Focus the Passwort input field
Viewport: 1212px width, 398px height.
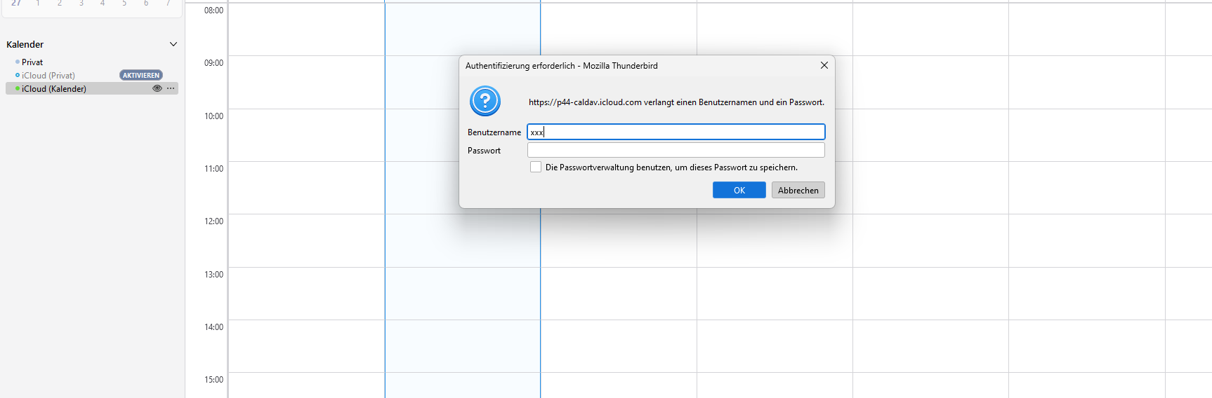click(676, 150)
